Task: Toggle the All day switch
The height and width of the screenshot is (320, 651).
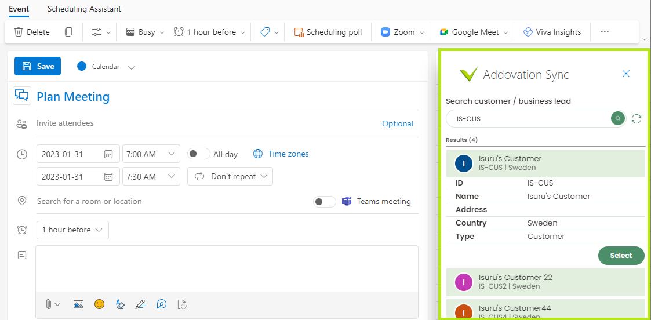Action: (198, 154)
